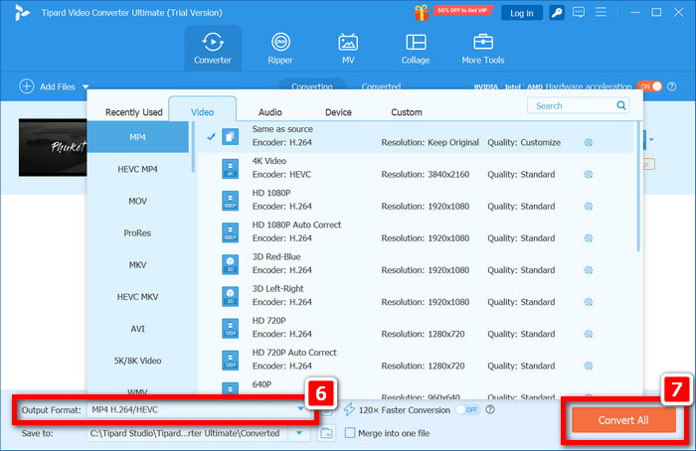Switch to Recently Used tab
Viewport: 696px width, 451px height.
133,112
